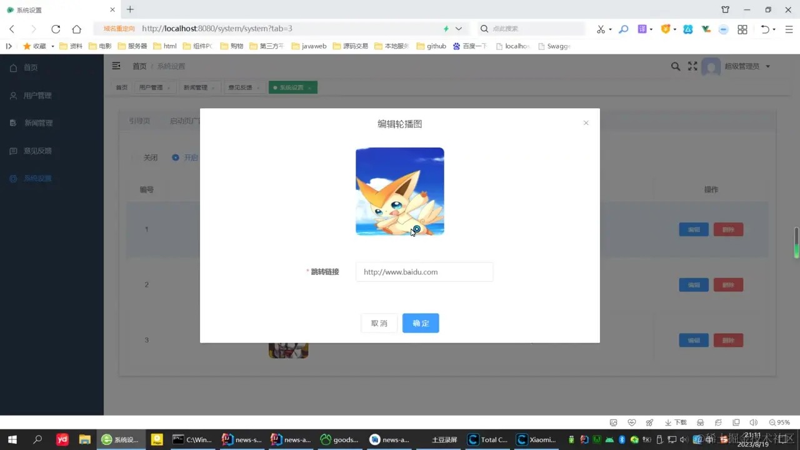Image resolution: width=800 pixels, height=450 pixels.
Task: Open the javaweb bookmark folder
Action: click(x=309, y=46)
